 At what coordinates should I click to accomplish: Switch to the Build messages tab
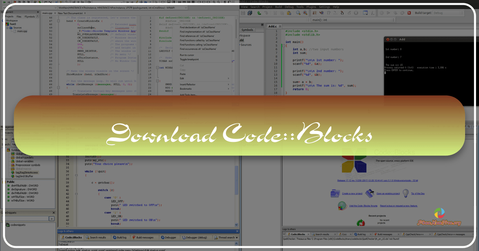(144, 237)
